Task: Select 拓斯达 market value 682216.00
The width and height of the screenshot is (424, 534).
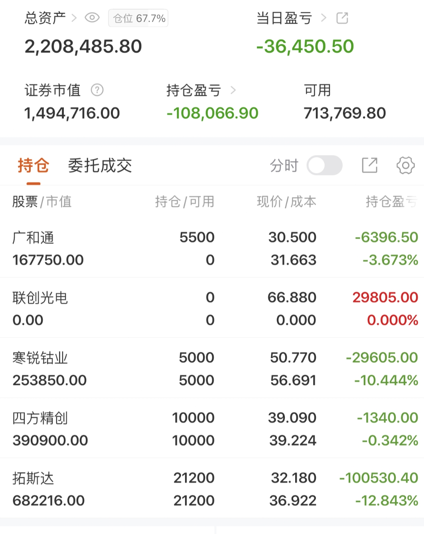Action: click(x=49, y=500)
